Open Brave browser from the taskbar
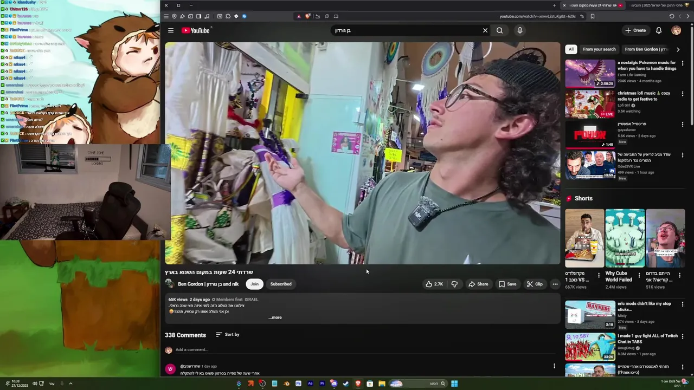Image resolution: width=694 pixels, height=390 pixels. [x=358, y=383]
